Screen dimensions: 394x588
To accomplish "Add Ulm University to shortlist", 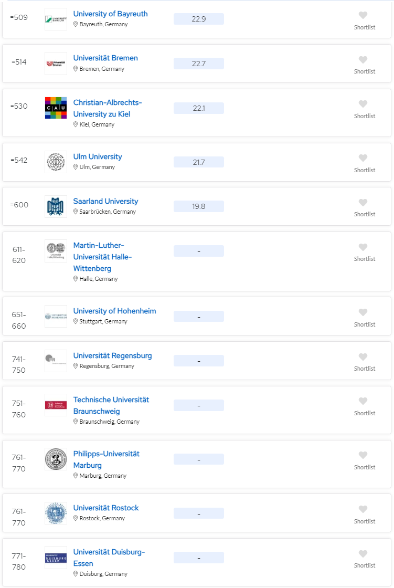I will click(363, 158).
